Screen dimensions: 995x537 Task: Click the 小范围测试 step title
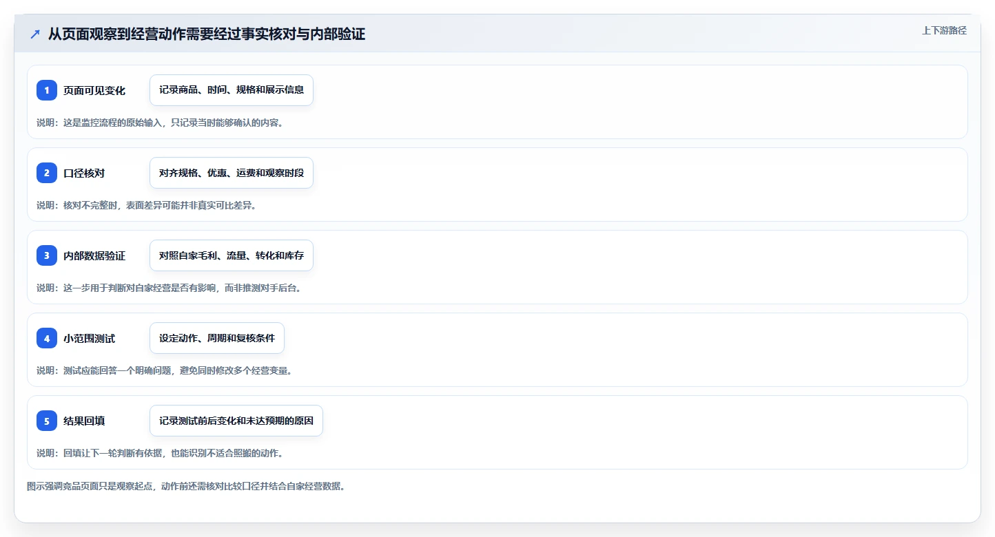click(90, 339)
